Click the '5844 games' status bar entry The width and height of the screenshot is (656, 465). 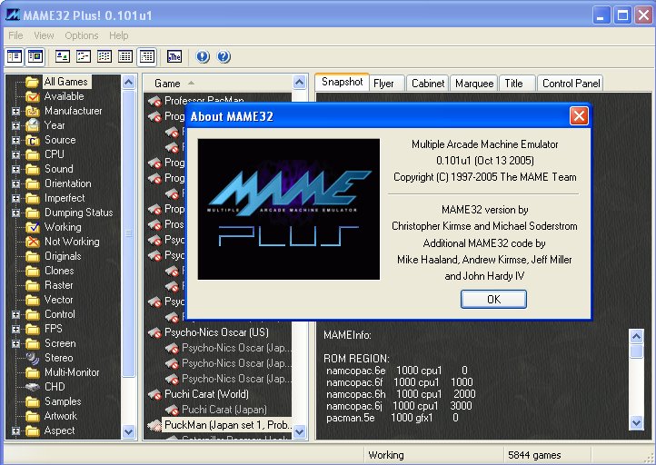534,455
